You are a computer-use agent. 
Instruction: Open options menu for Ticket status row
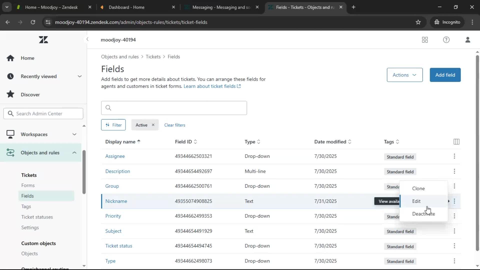[454, 246]
